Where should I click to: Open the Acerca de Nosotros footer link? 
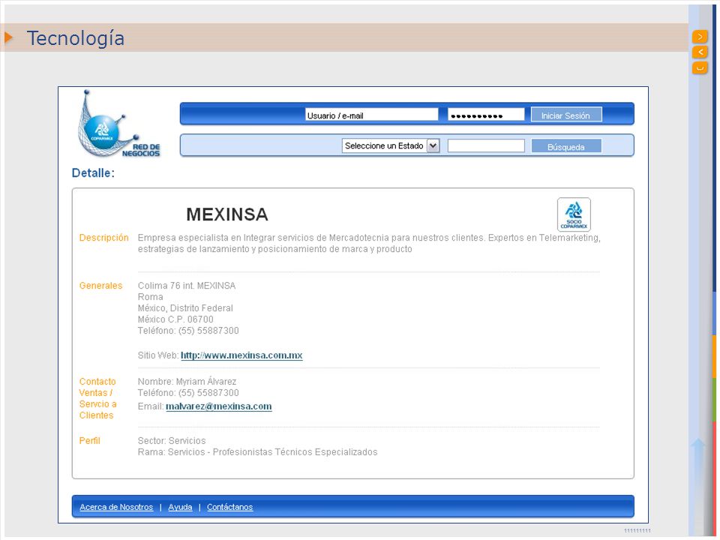[x=116, y=507]
